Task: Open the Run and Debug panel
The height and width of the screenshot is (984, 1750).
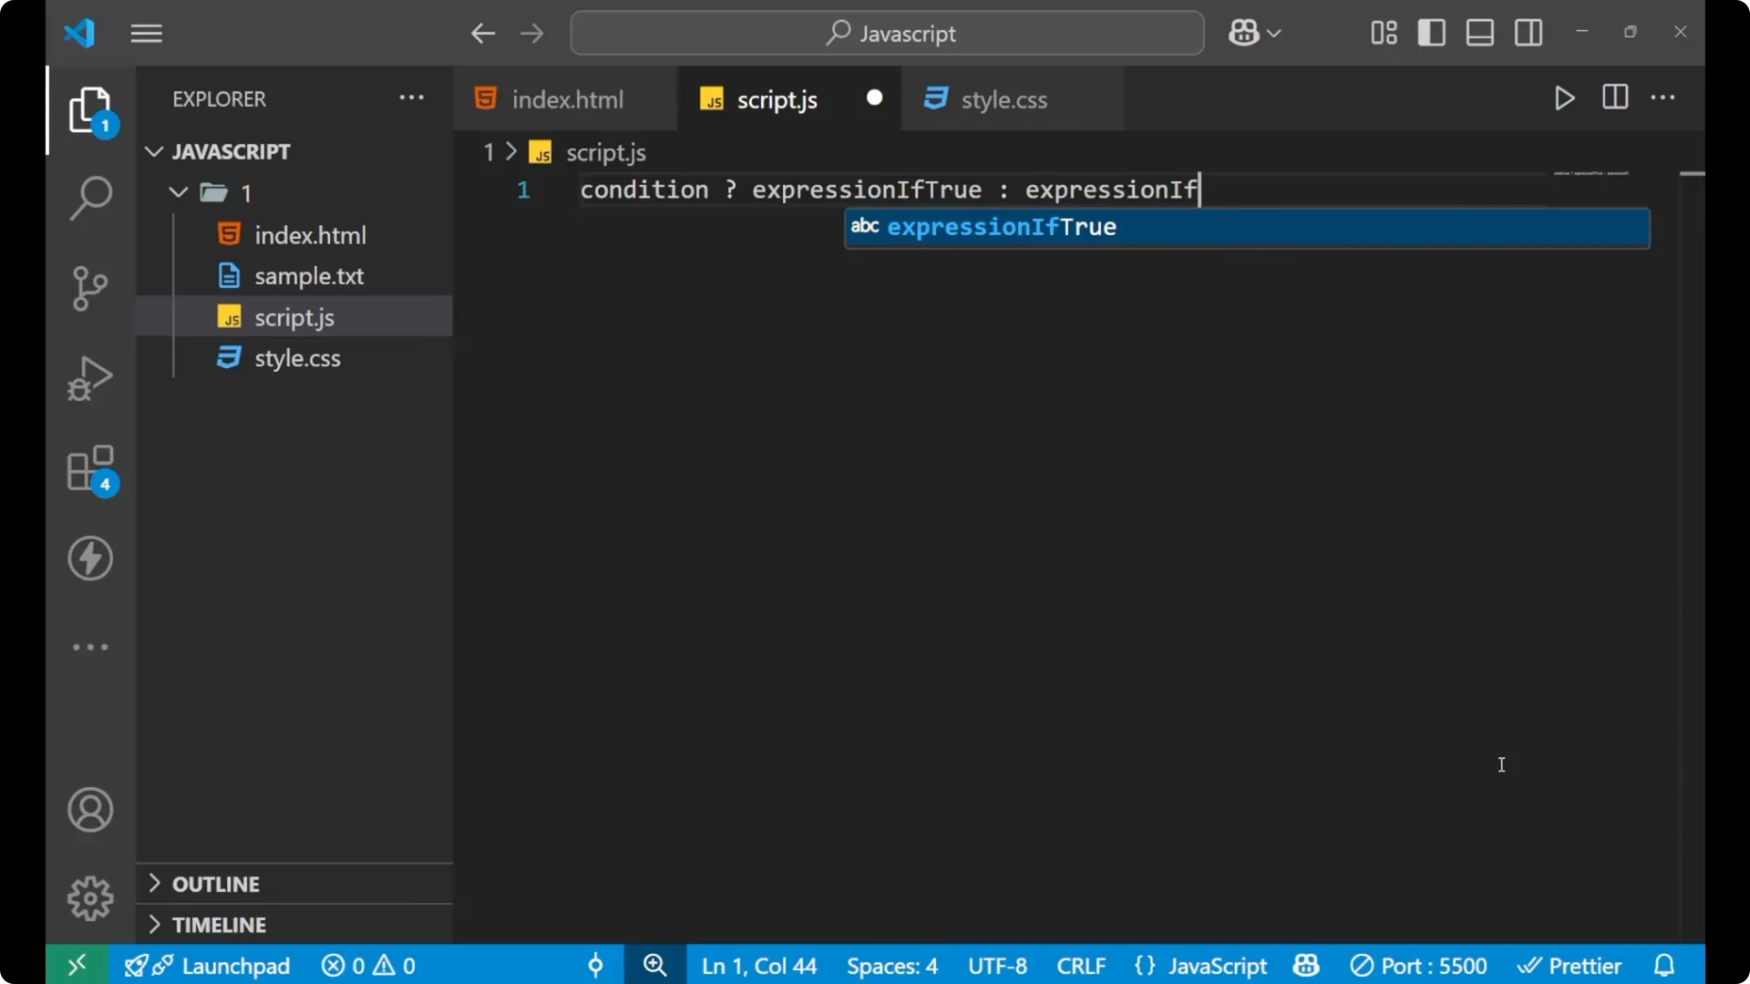Action: tap(90, 377)
